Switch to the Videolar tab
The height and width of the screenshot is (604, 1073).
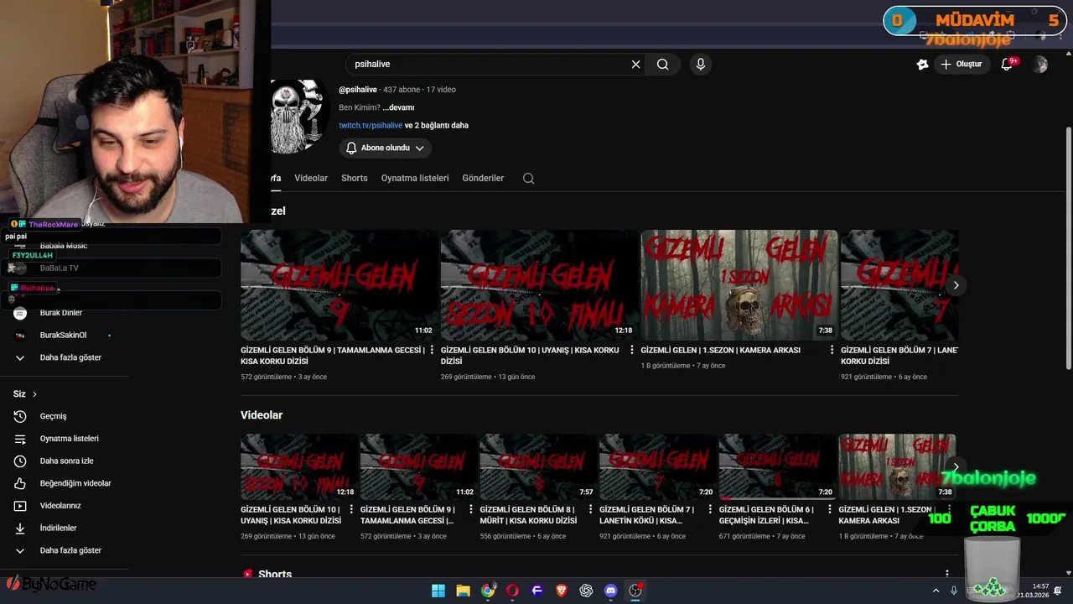point(311,178)
